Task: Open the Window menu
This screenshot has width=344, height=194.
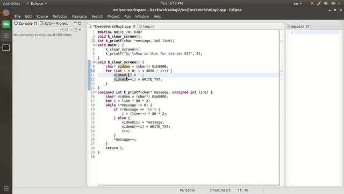Action: tap(142, 16)
